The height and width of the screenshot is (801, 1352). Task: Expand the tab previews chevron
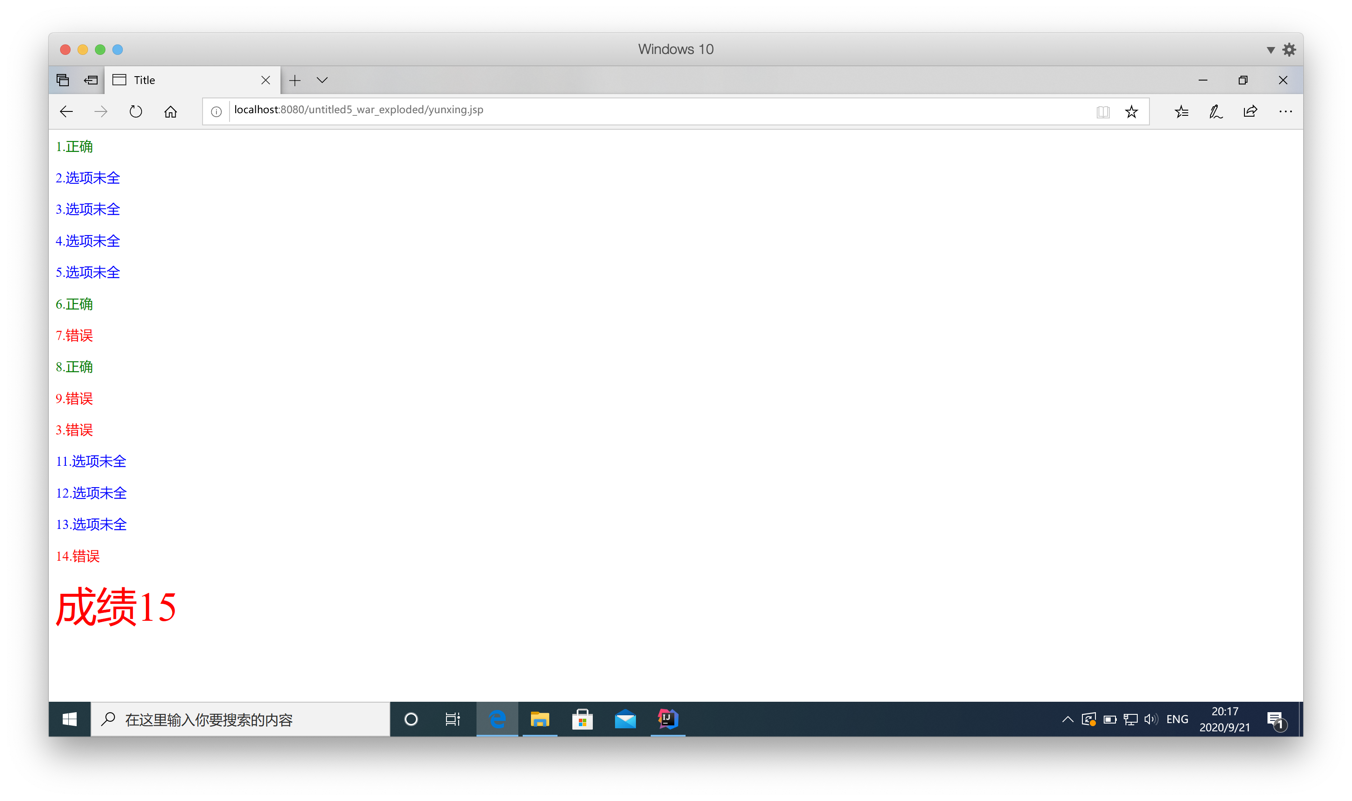[x=322, y=80]
